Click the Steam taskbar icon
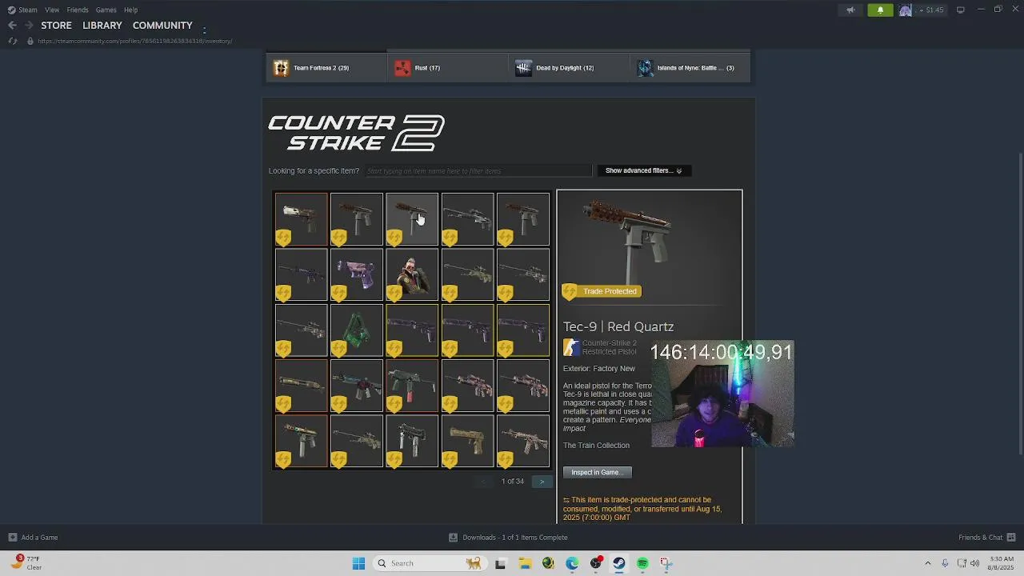This screenshot has width=1024, height=576. 619,563
